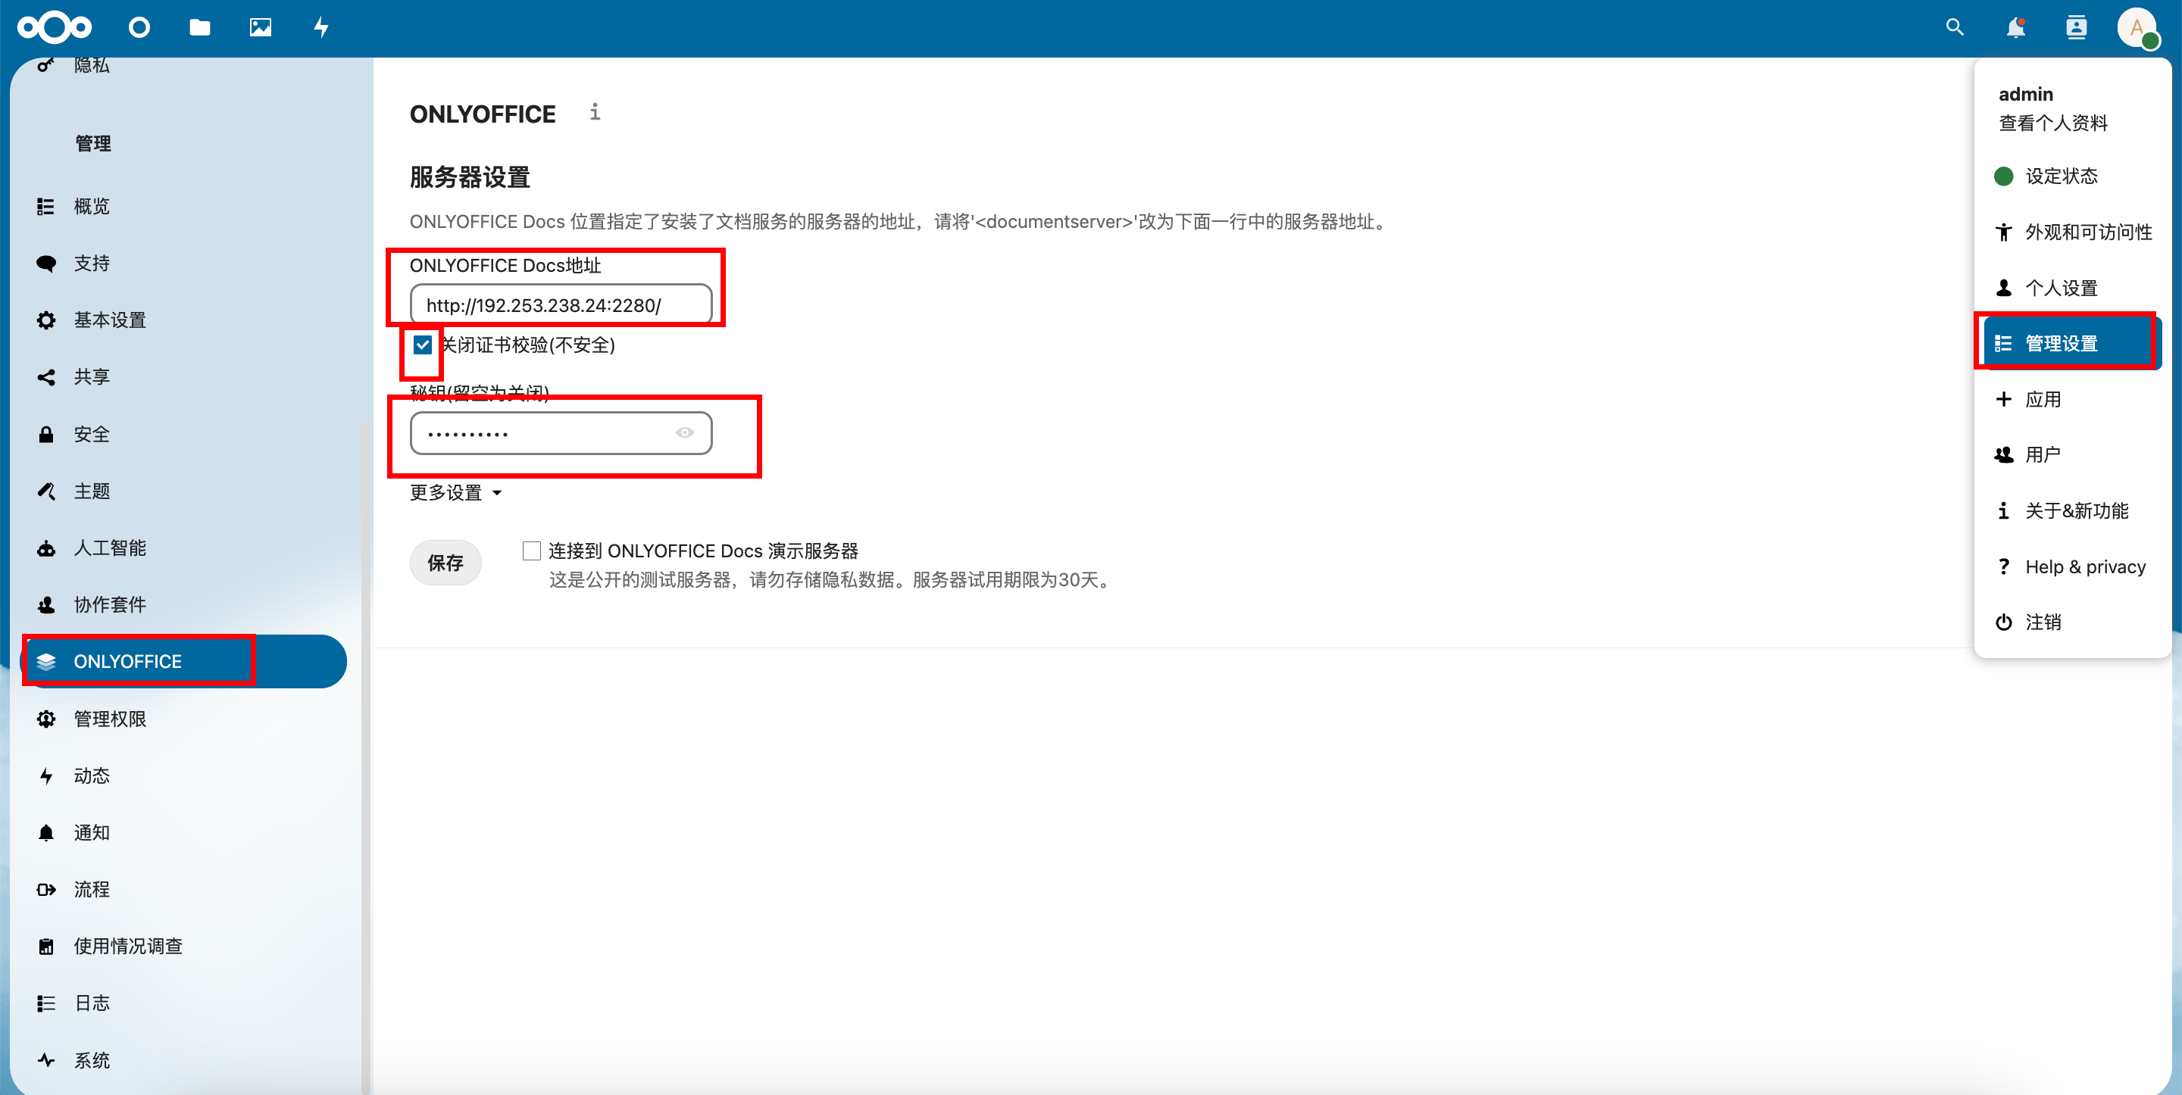Open 基本设置 in the sidebar
The height and width of the screenshot is (1095, 2182).
[183, 320]
